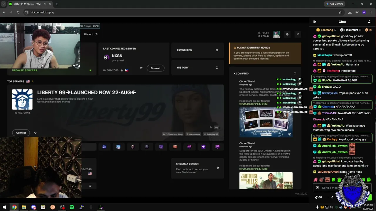This screenshot has width=376, height=211.
Task: Expand the Top Servers chevron
Action: point(33,81)
